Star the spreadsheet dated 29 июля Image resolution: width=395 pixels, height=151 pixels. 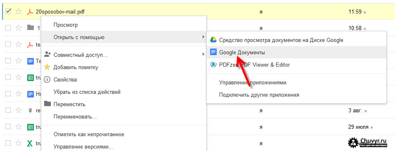[19, 127]
